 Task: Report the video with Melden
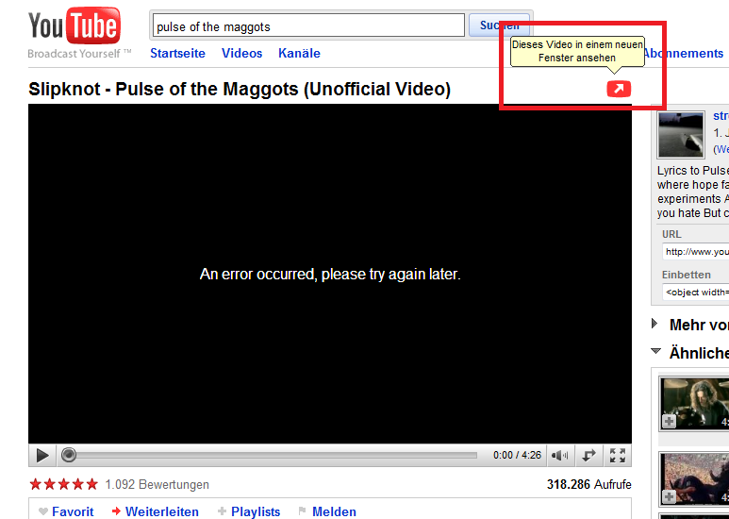click(x=334, y=511)
